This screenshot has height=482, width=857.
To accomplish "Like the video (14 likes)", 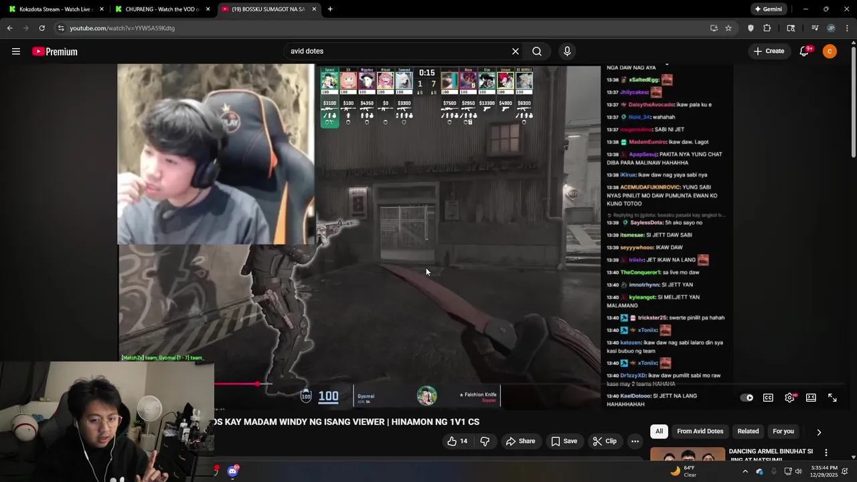I will pos(457,441).
